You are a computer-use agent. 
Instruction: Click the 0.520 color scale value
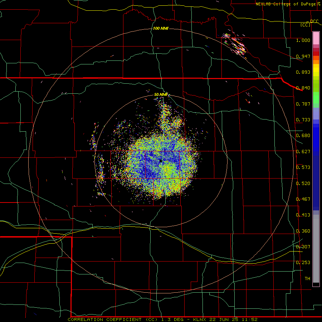(x=303, y=184)
